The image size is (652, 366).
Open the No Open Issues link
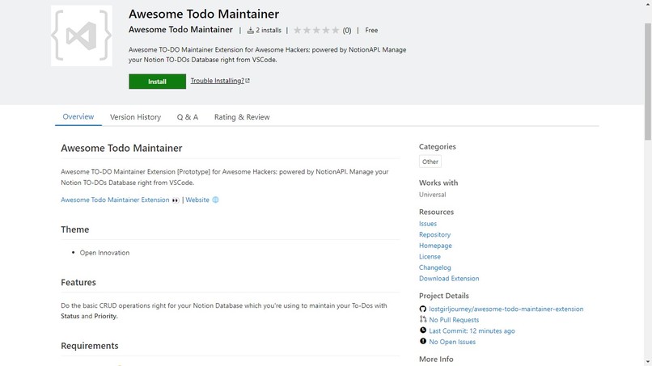452,342
